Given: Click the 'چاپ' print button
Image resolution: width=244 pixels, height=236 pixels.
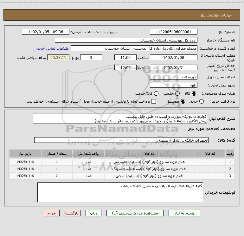Looking at the screenshot, I should pos(93,213).
